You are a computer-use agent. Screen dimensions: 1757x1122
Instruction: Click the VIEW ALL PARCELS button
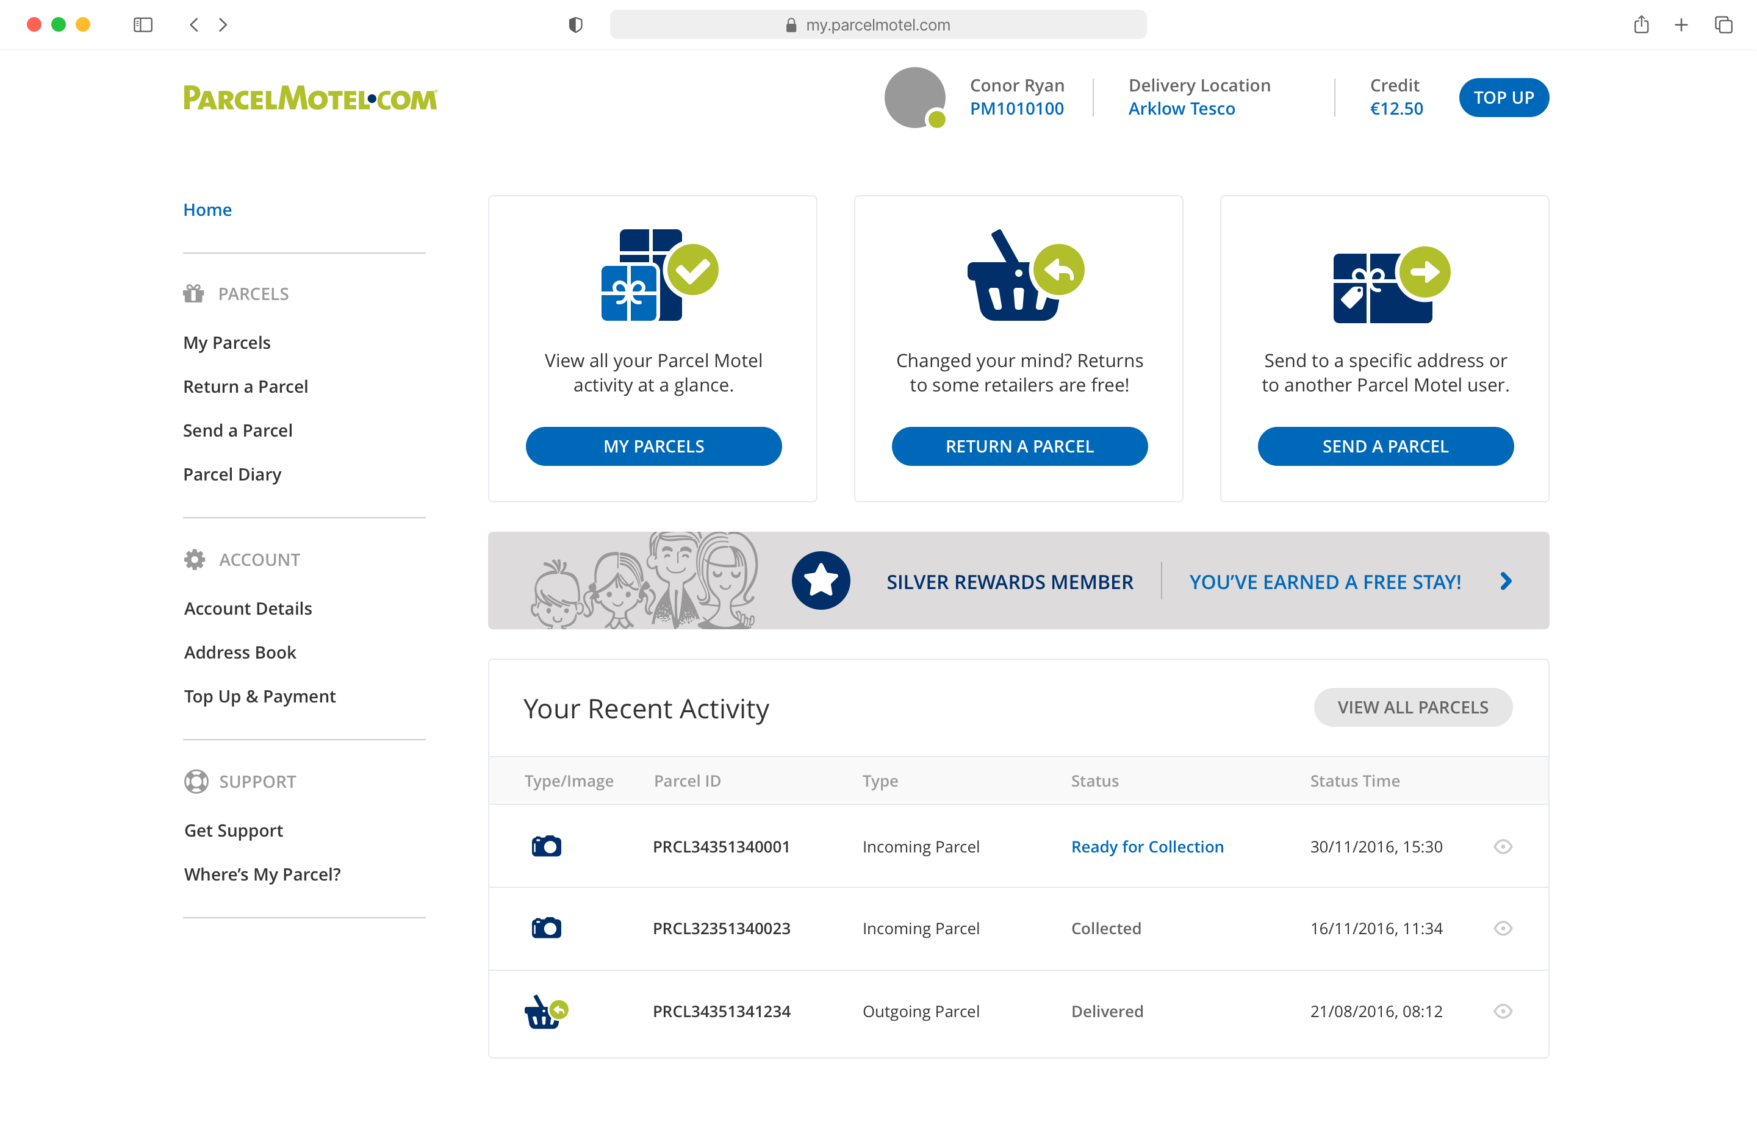[1414, 707]
